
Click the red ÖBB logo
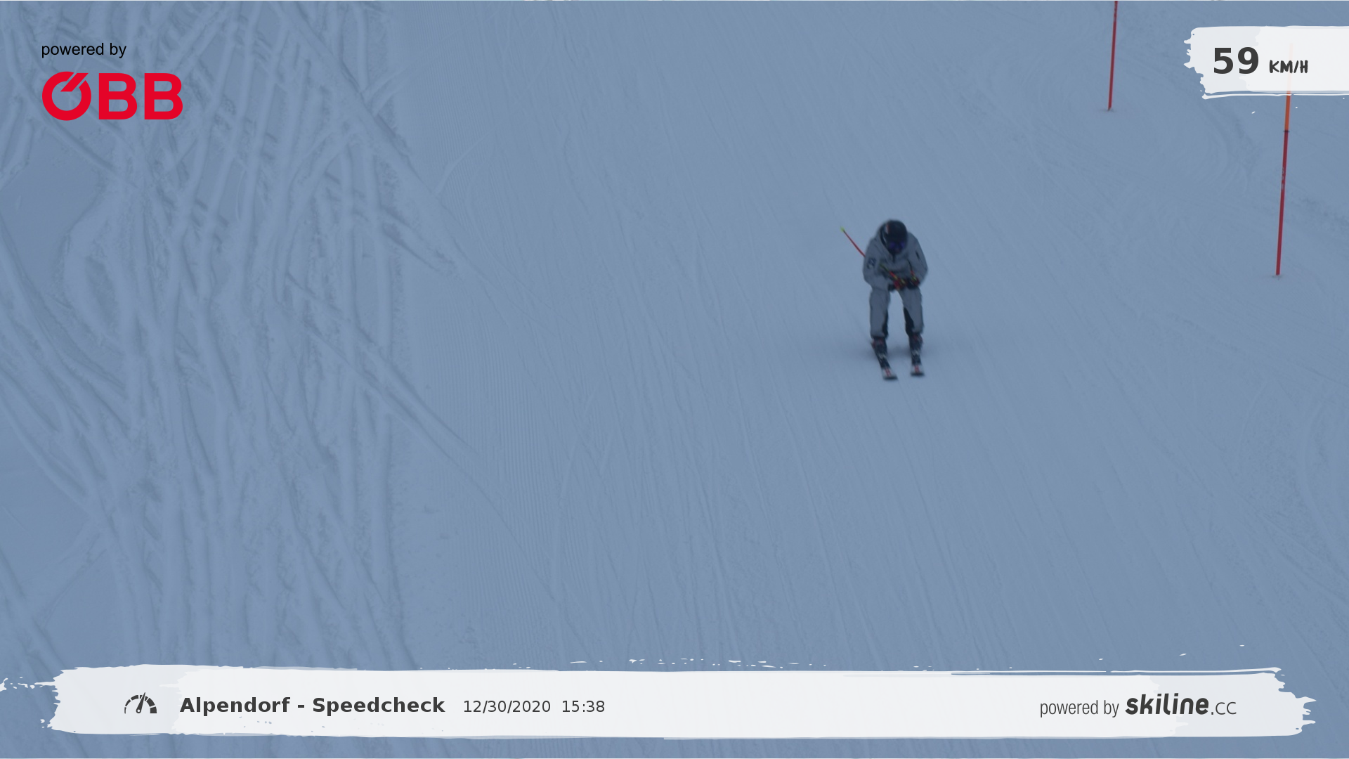[112, 96]
